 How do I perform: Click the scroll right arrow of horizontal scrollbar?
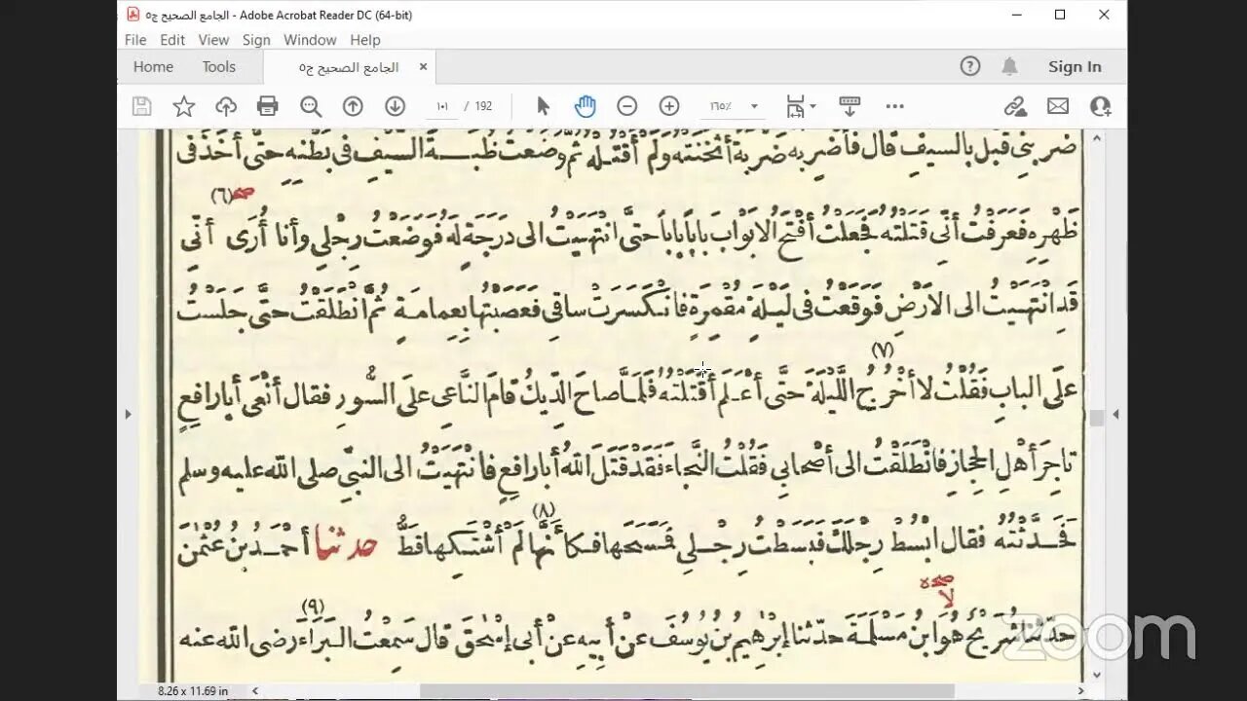point(1079,690)
